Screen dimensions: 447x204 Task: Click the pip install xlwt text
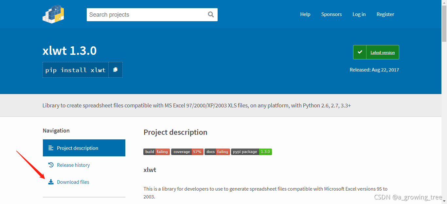tap(76, 70)
